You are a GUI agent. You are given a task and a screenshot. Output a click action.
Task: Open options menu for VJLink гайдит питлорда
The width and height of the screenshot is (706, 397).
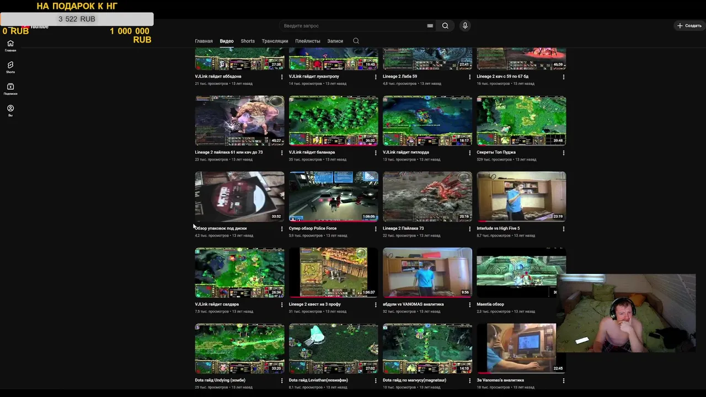(x=469, y=152)
